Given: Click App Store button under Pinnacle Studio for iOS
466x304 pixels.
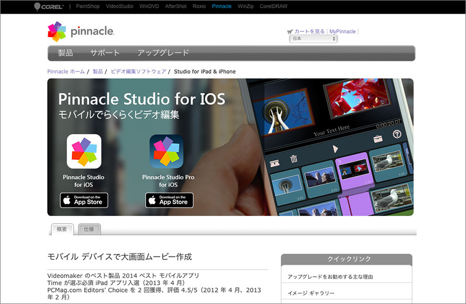Looking at the screenshot, I should pos(84,200).
